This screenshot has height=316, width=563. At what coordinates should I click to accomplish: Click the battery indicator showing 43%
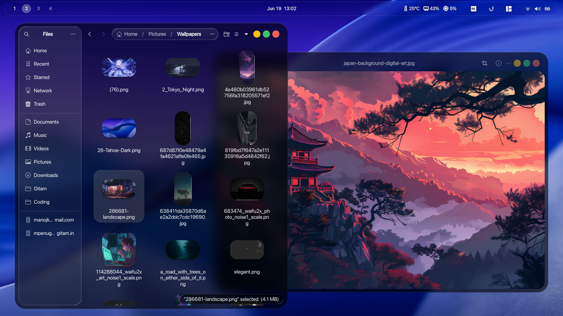431,8
